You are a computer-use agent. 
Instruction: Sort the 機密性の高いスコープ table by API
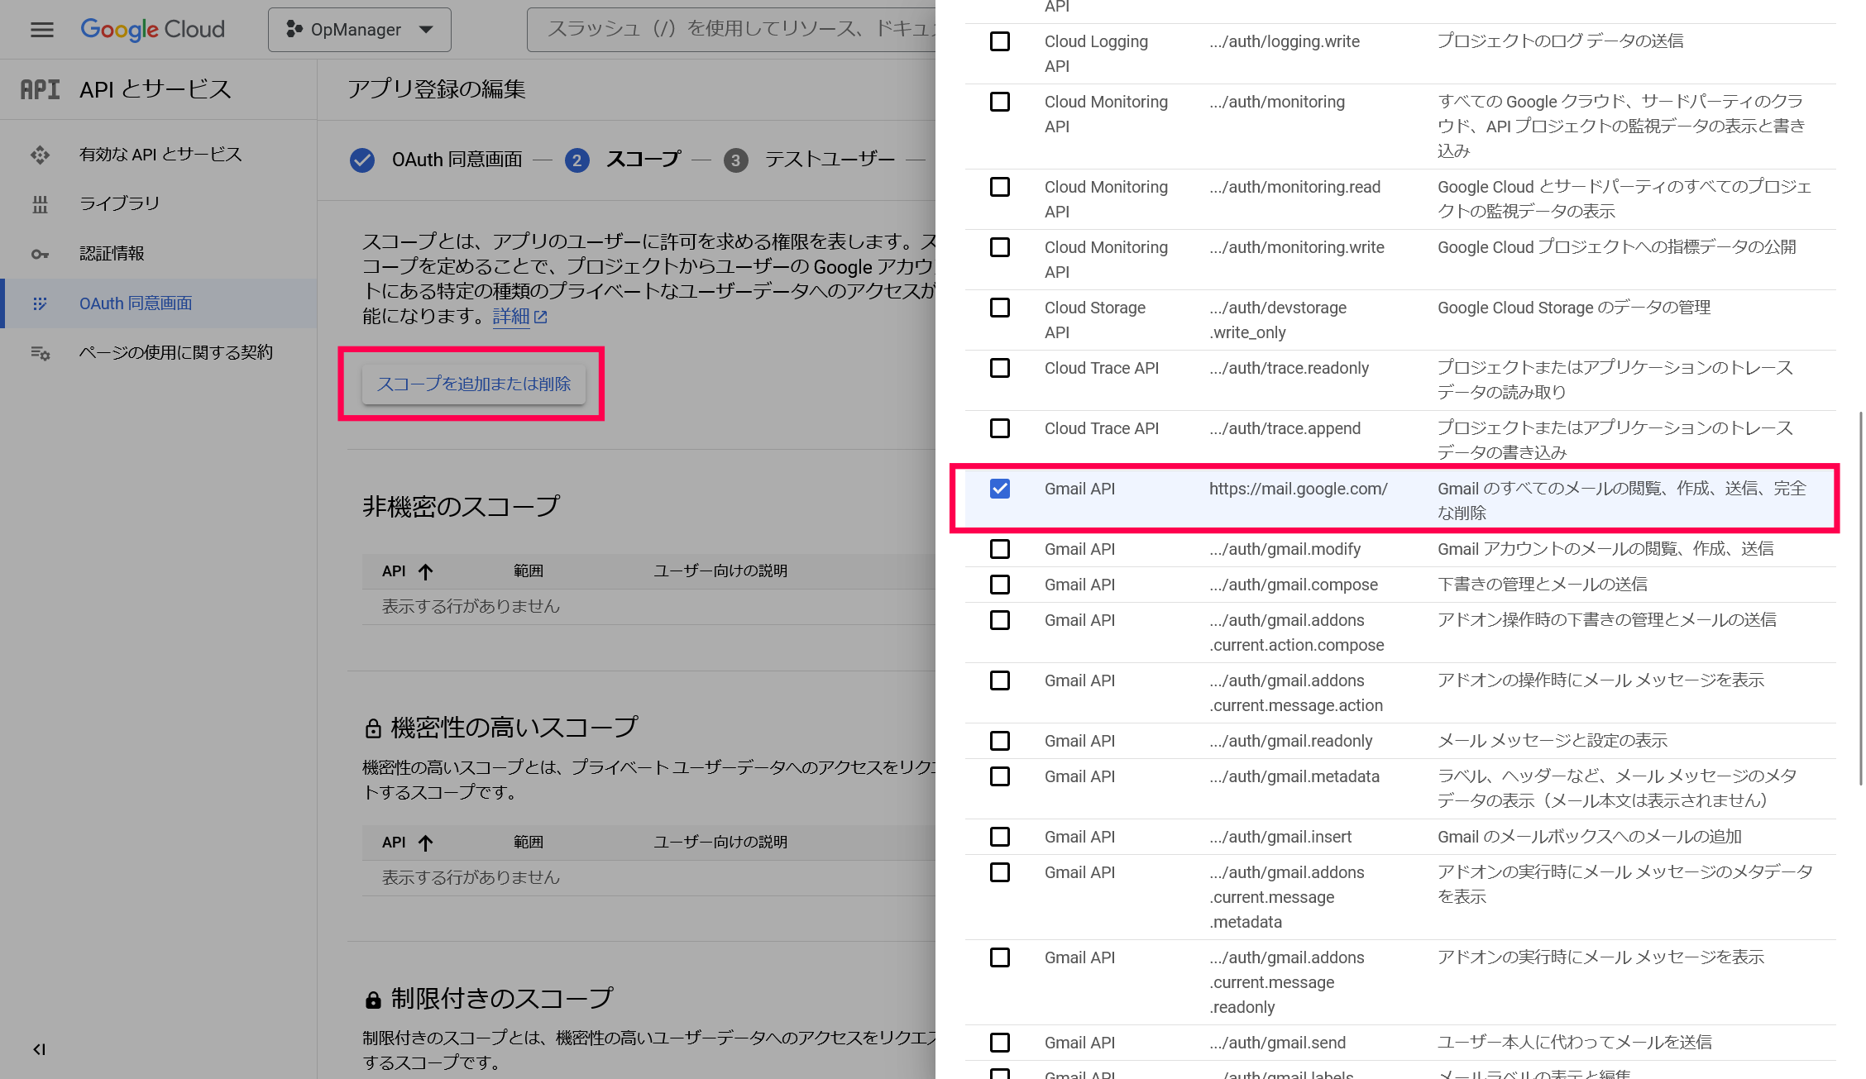point(405,842)
